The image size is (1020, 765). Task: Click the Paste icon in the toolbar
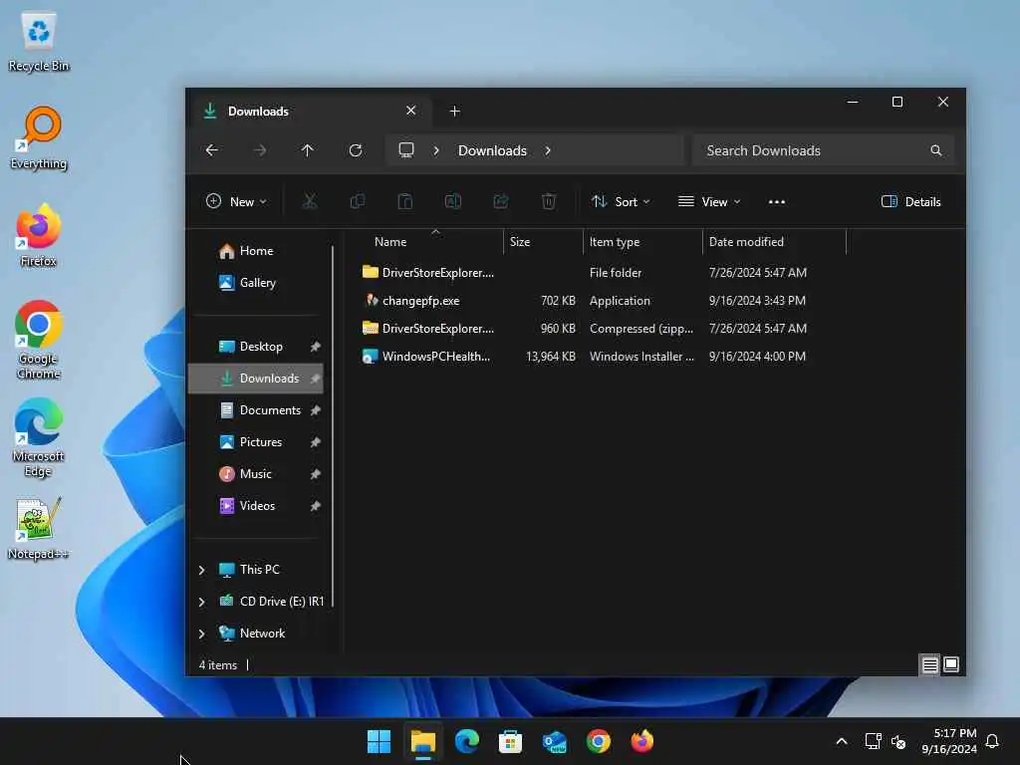click(404, 201)
